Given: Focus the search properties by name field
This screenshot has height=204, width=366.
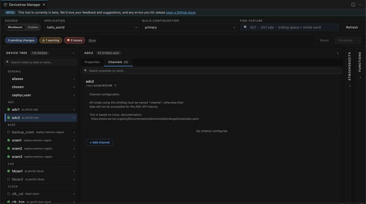Looking at the screenshot, I should 212,71.
